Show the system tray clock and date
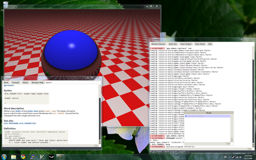Viewport: 256px width, 160px height. click(248, 157)
